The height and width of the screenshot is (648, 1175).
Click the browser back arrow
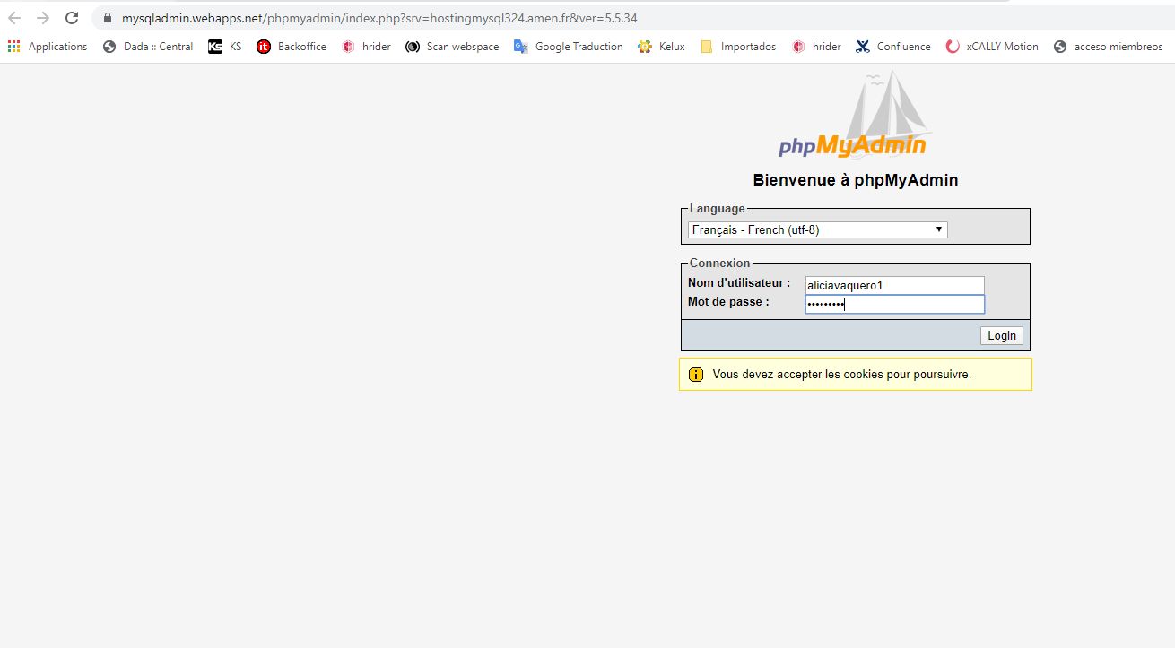click(x=14, y=18)
